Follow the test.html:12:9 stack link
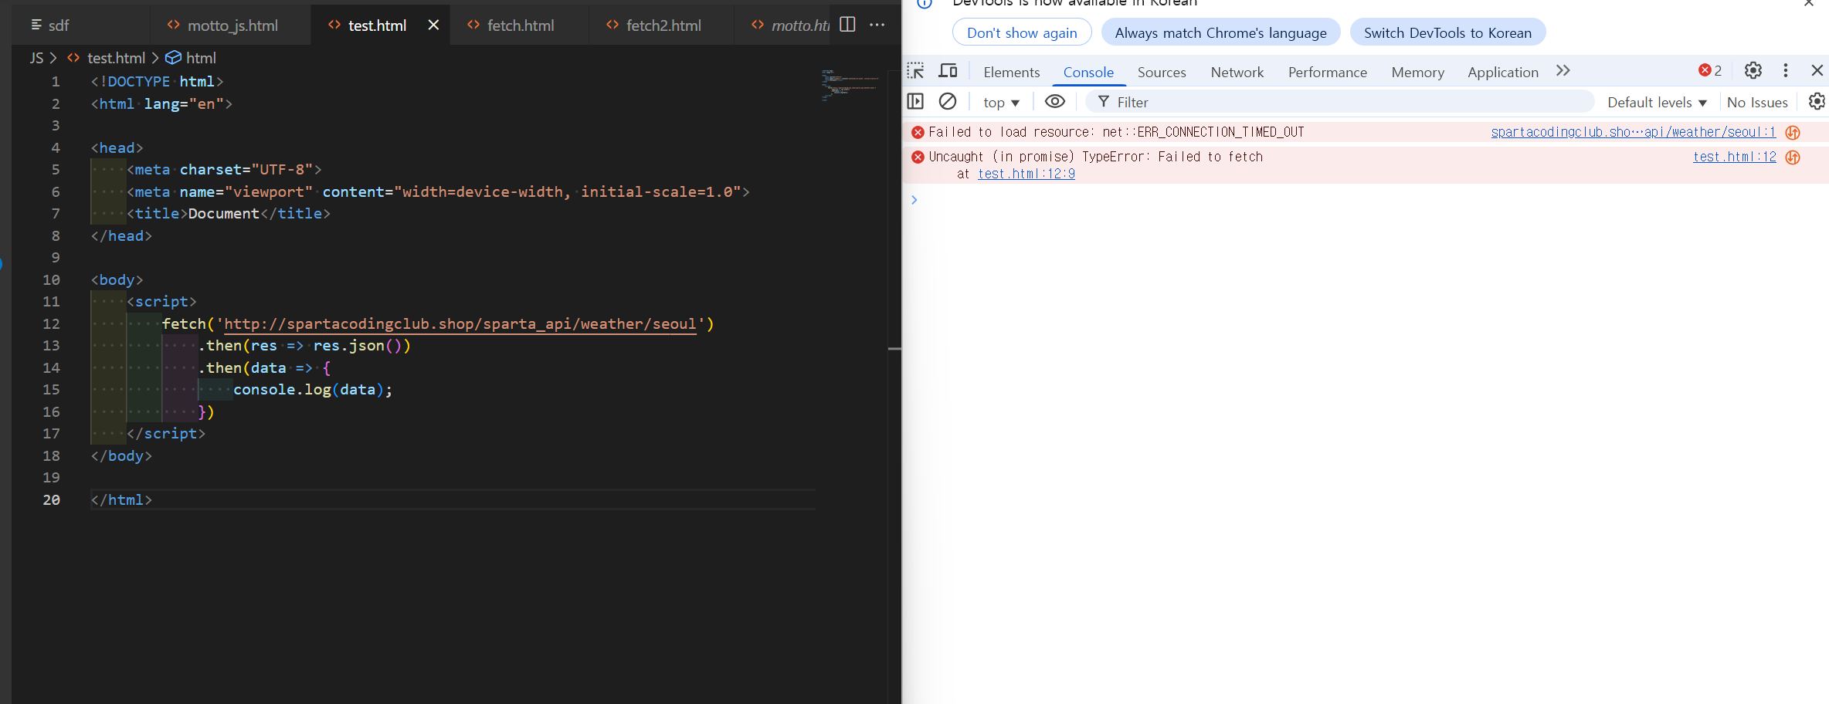 coord(1026,174)
